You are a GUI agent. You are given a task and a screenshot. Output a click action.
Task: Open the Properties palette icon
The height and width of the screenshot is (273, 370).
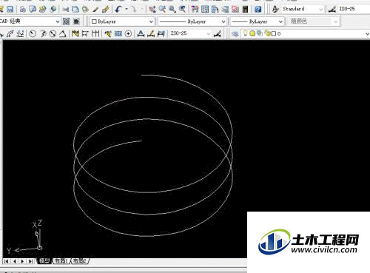click(195, 10)
